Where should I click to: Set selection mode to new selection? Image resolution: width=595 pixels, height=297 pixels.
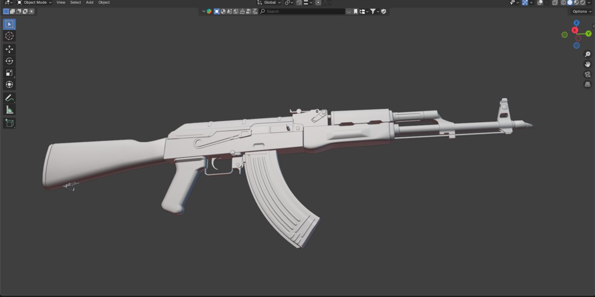pyautogui.click(x=6, y=11)
